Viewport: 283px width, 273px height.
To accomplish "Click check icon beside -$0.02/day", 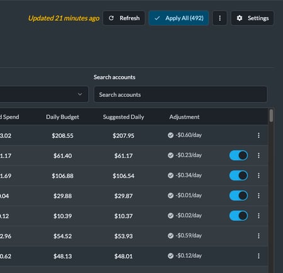I will click(170, 216).
